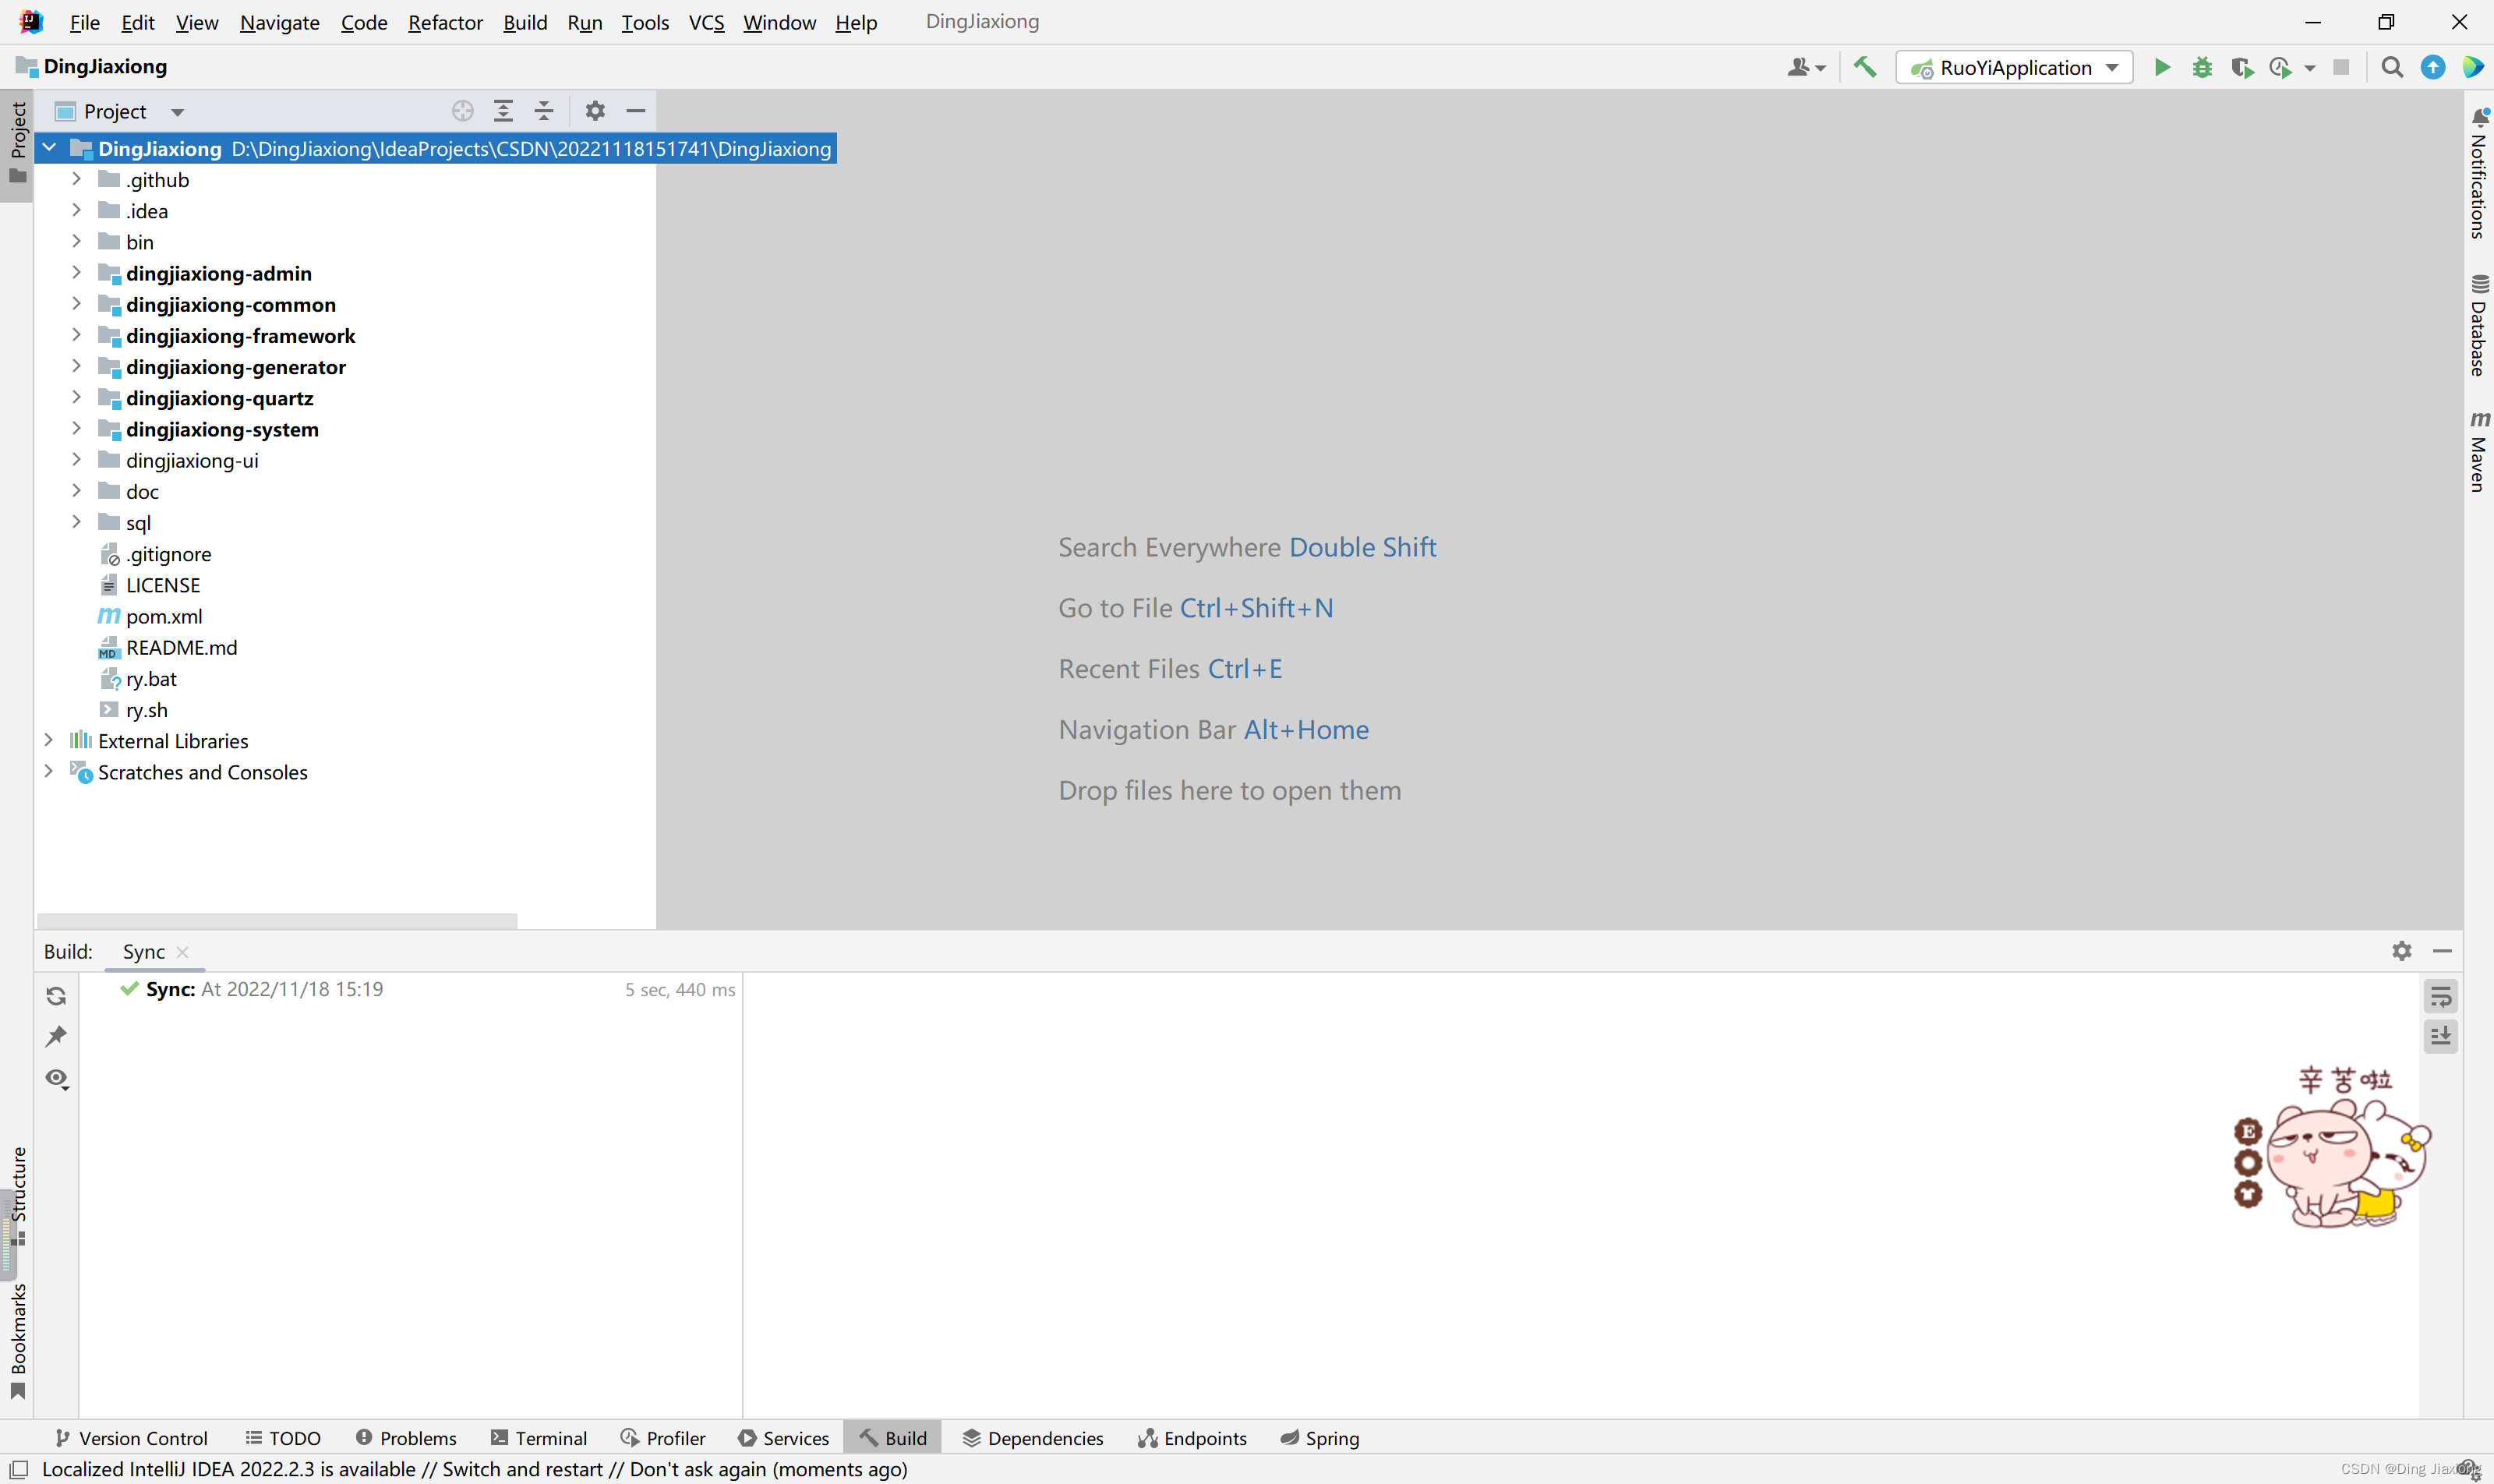The width and height of the screenshot is (2494, 1484).
Task: Click the status bar IntelliJ IDEA update message
Action: [x=475, y=1469]
